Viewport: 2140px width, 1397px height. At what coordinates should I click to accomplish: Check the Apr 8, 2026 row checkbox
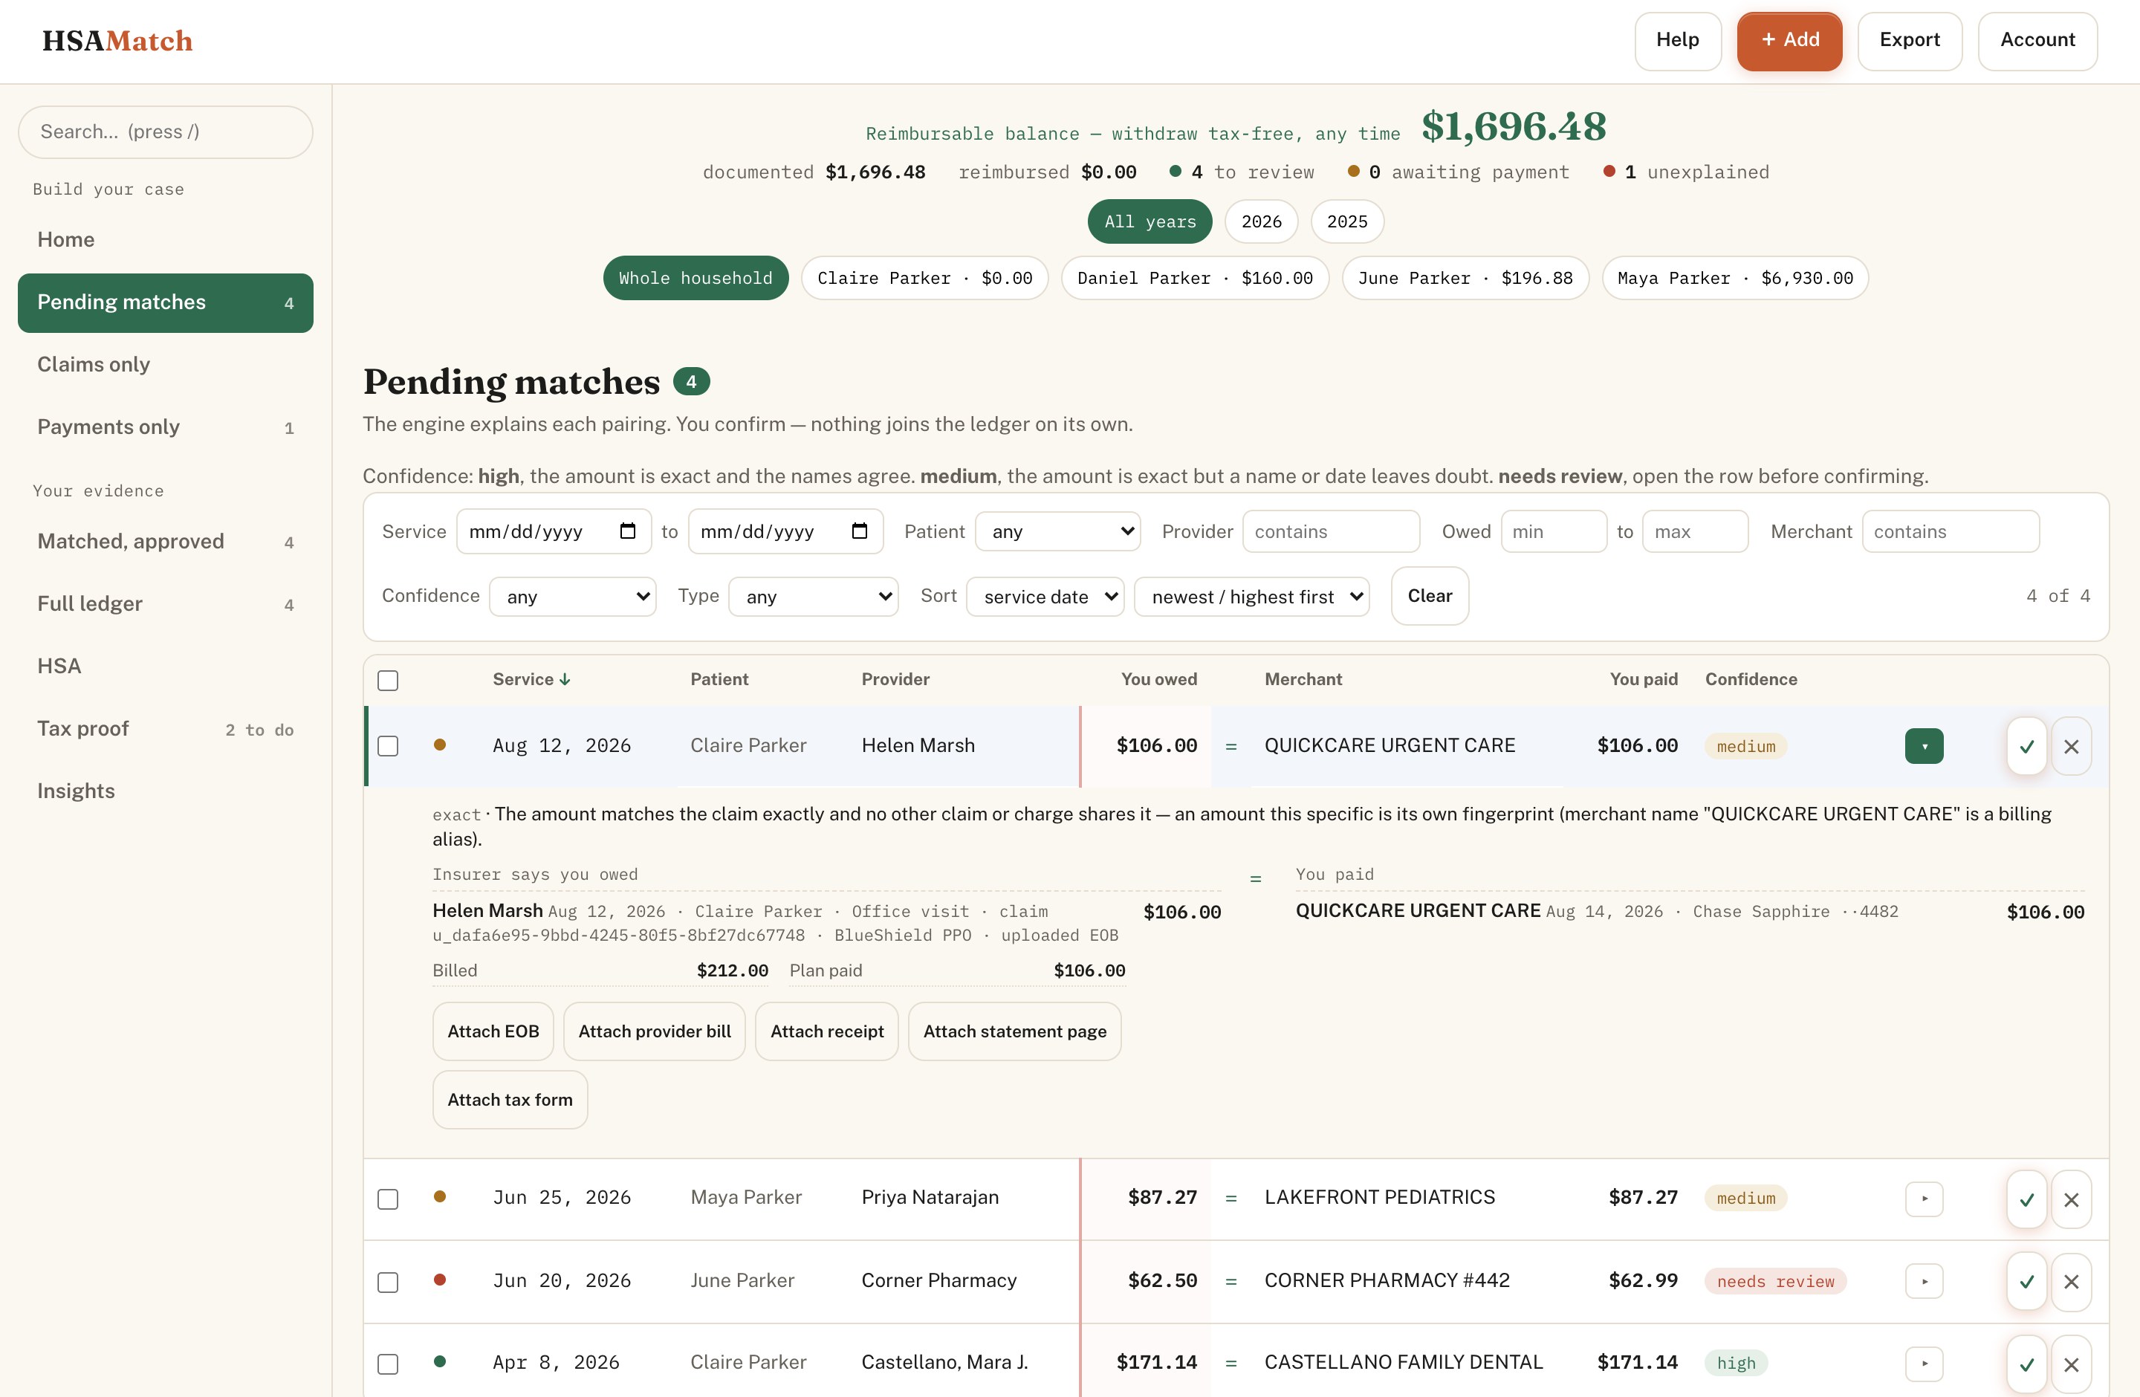click(388, 1364)
